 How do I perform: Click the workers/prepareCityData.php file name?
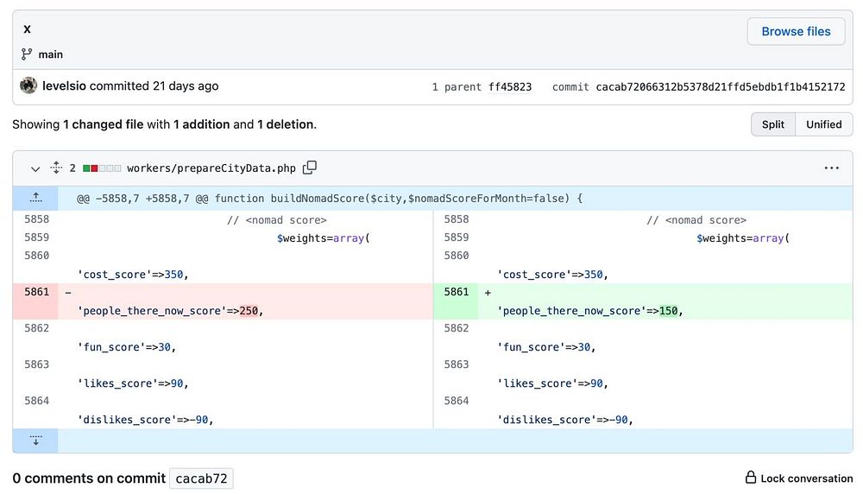[211, 168]
